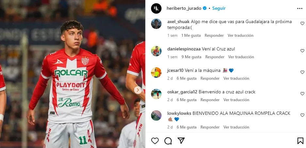This screenshot has height=148, width=306.
Task: Click heriberto_jurado's profile avatar in header
Action: tap(156, 8)
